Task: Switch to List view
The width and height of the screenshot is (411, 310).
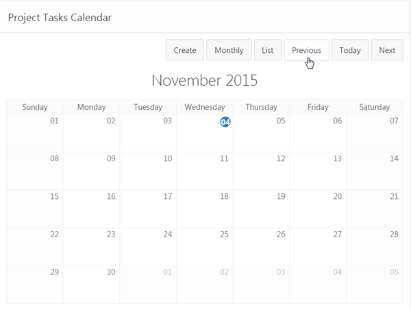Action: pos(268,50)
